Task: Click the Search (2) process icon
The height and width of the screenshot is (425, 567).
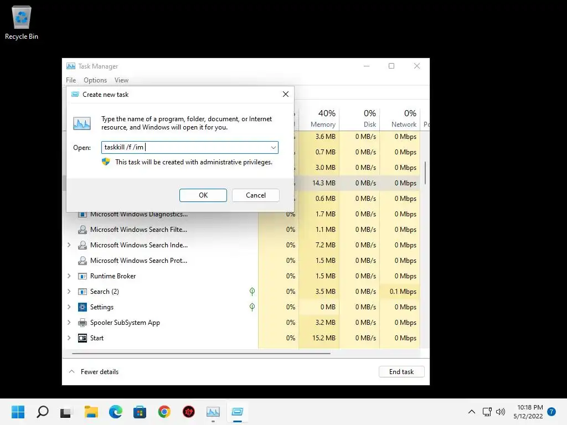Action: [83, 292]
